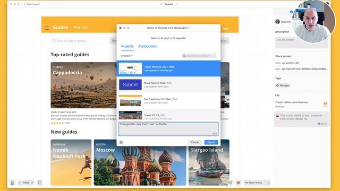Screen dimensions: 340x191
Task: Click the commit message text area
Action: click(168, 129)
